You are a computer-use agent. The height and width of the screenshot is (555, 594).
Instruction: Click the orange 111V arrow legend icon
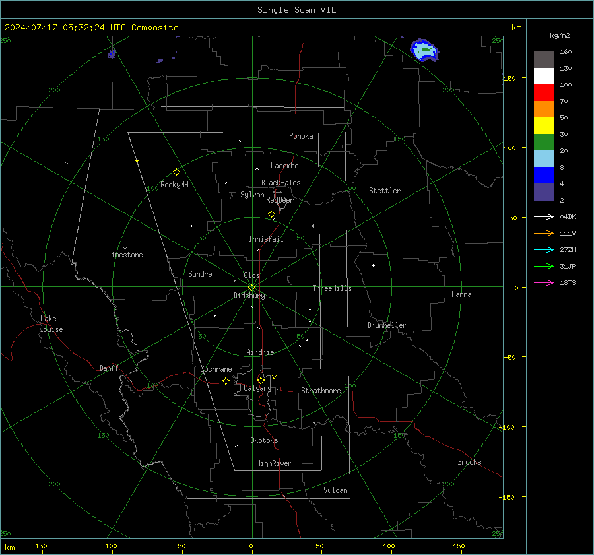pyautogui.click(x=544, y=234)
